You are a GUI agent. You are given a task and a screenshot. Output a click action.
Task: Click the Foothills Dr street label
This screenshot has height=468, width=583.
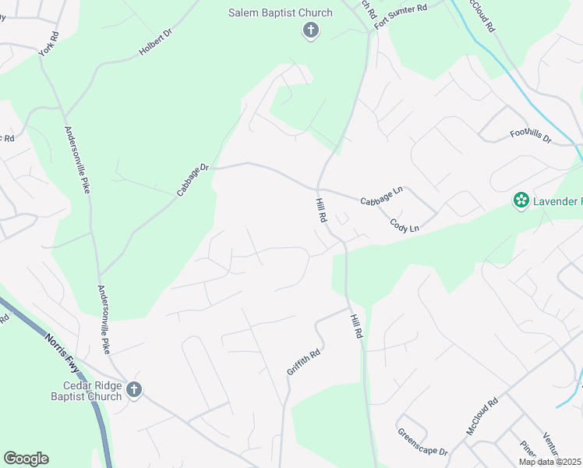click(531, 136)
